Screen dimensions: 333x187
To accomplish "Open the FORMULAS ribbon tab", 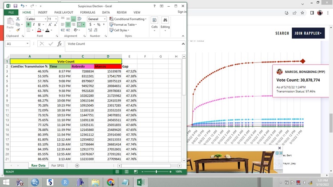I will pyautogui.click(x=88, y=12).
